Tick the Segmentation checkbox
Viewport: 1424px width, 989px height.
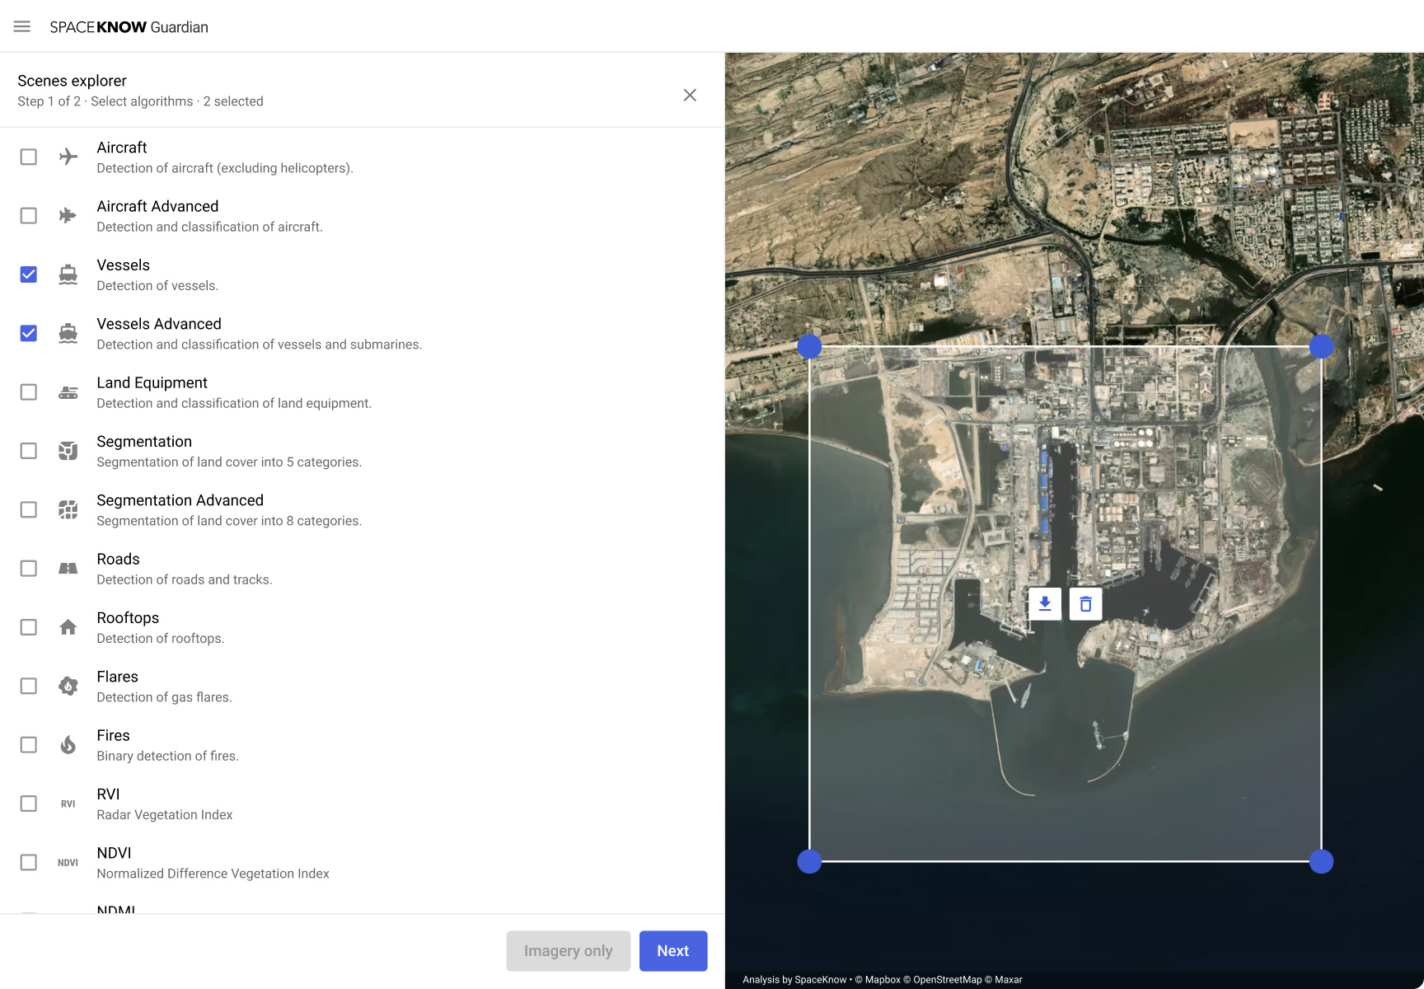(x=29, y=451)
